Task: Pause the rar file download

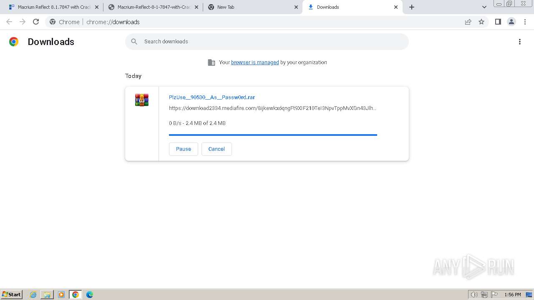Action: 184,149
